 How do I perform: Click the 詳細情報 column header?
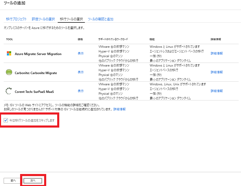click(x=216, y=39)
